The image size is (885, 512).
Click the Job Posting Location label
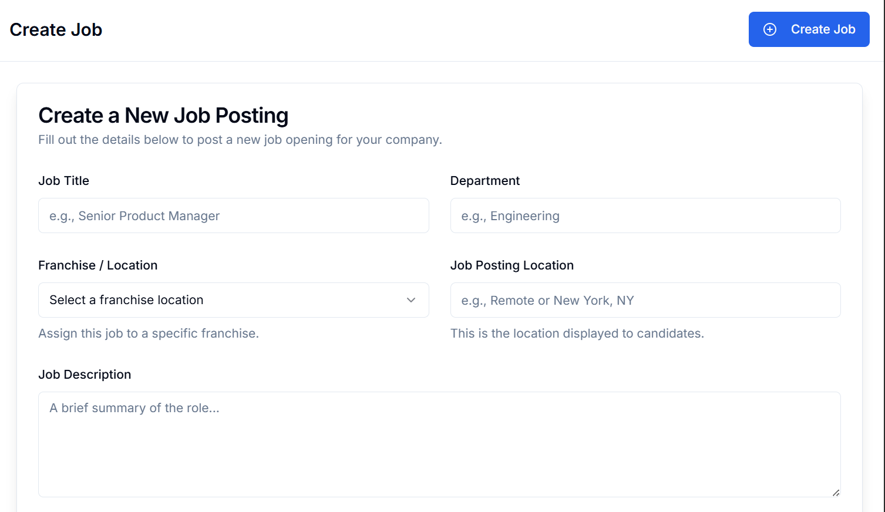tap(512, 265)
